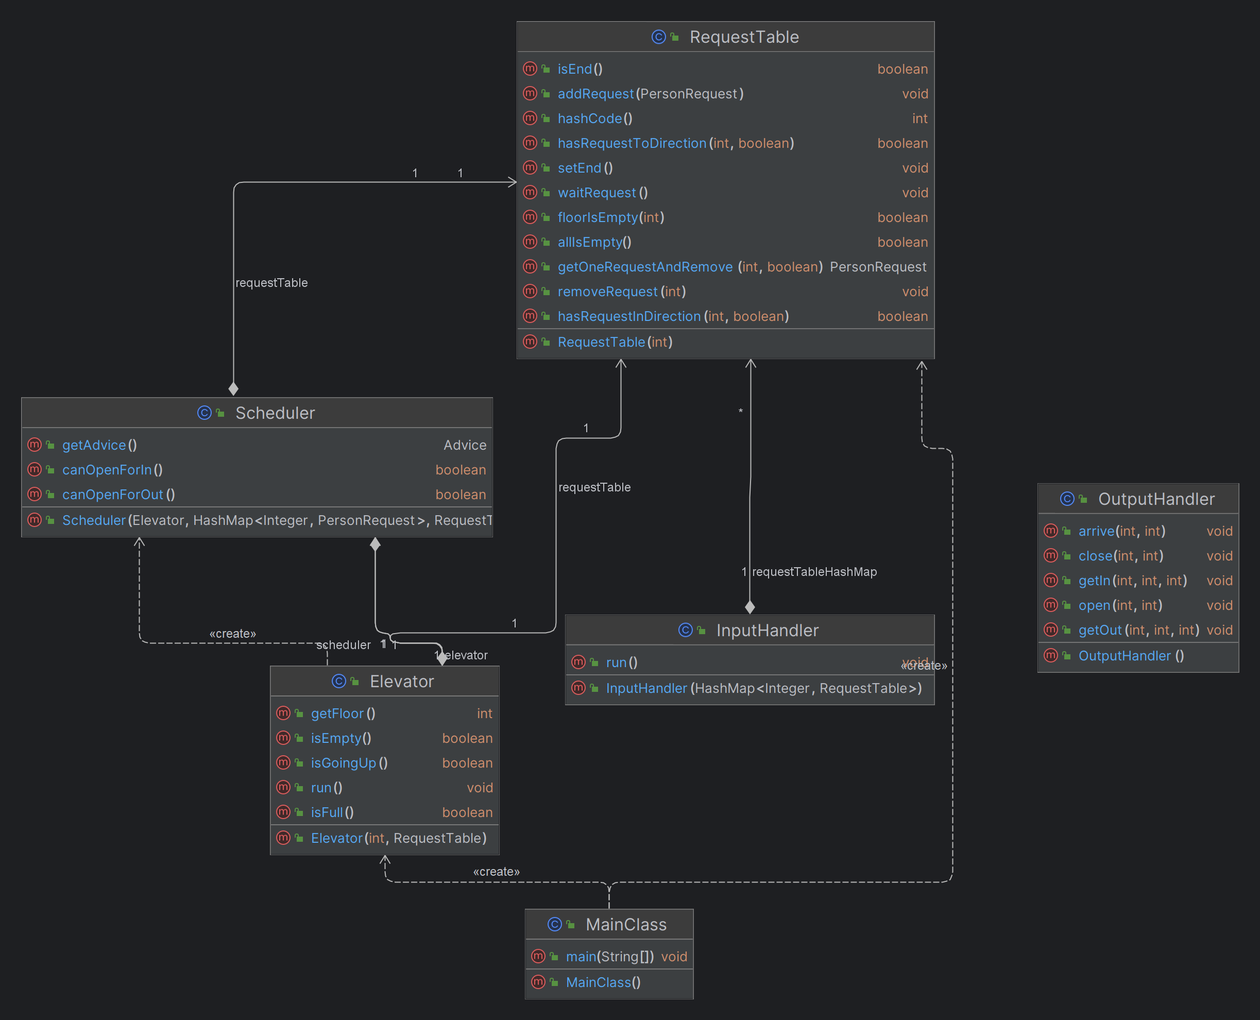
Task: Select the RequestTable class name
Action: click(x=744, y=37)
